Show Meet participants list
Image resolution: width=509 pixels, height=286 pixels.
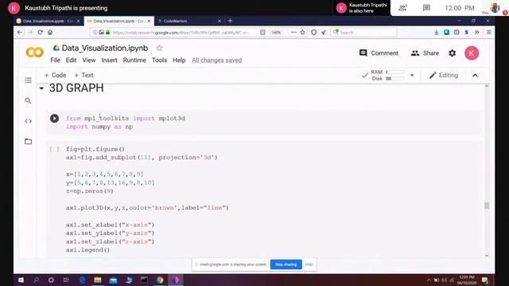402,8
